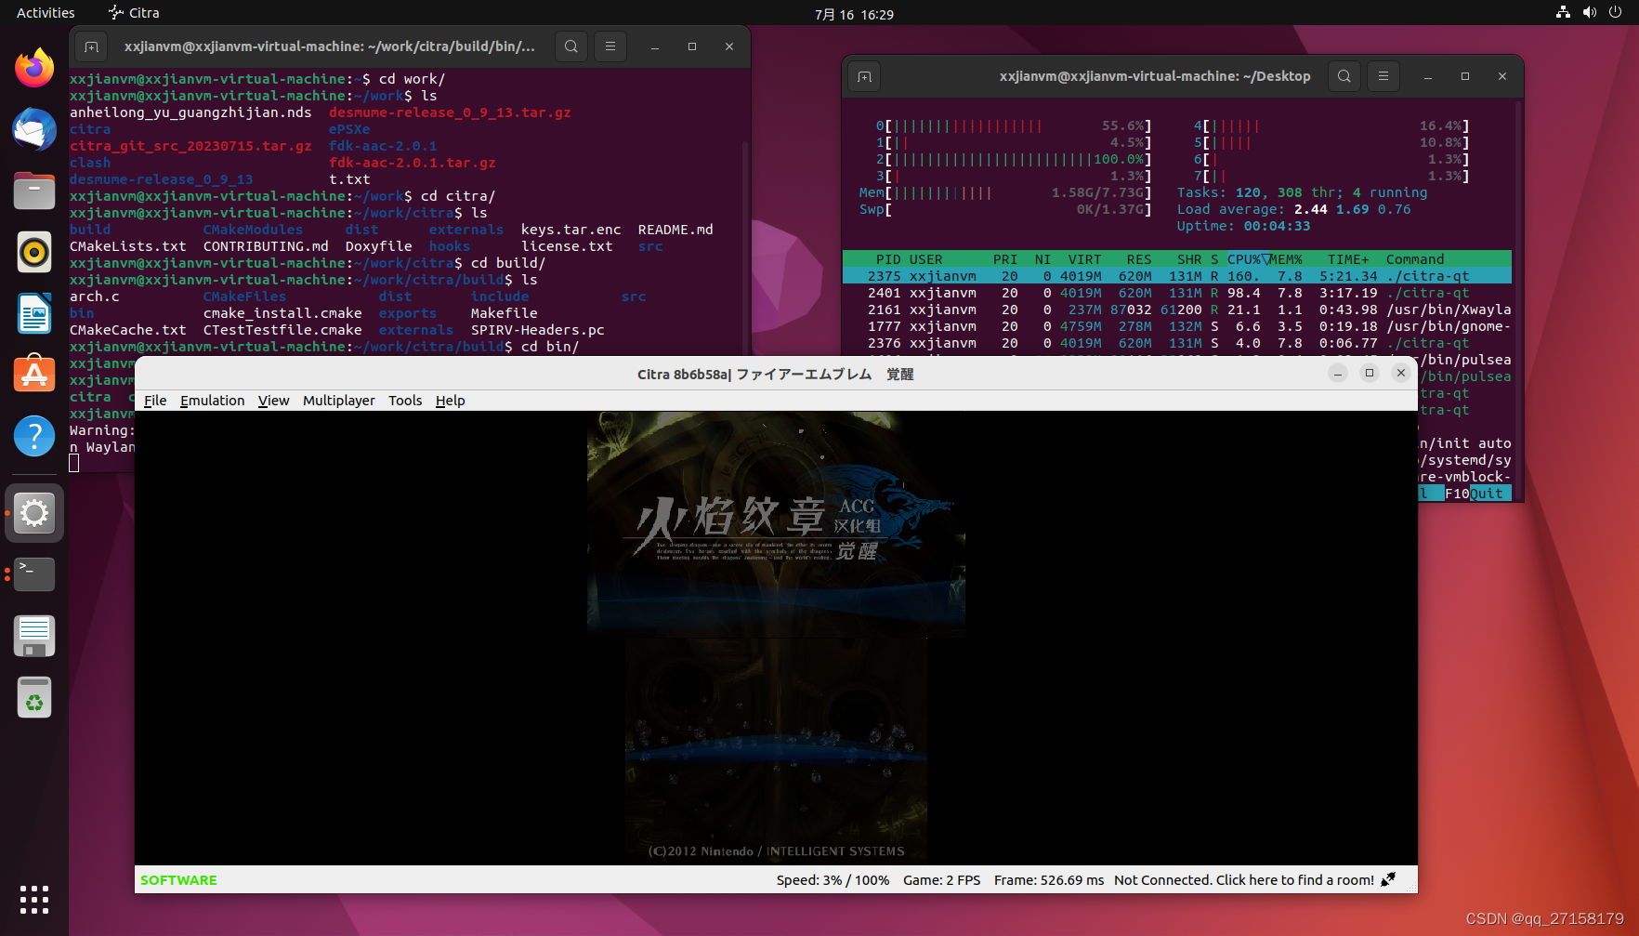
Task: Maximize the work/citra terminal window
Action: pyautogui.click(x=692, y=46)
